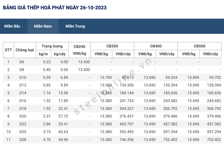Click the STT column header

[x=8, y=50]
